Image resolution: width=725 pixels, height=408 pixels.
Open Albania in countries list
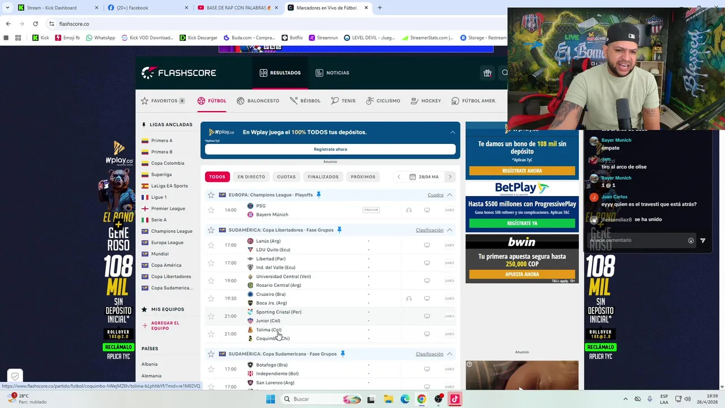pos(150,364)
